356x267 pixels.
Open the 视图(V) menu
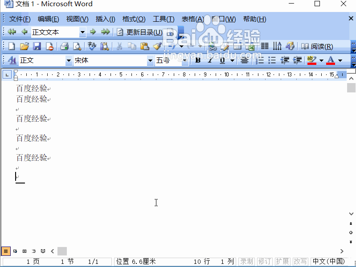point(77,19)
